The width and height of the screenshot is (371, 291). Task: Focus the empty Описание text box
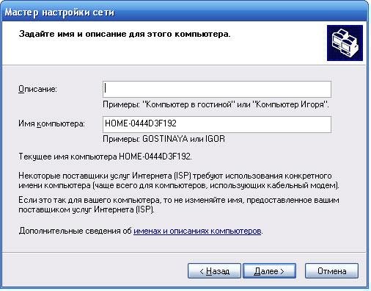coord(217,89)
